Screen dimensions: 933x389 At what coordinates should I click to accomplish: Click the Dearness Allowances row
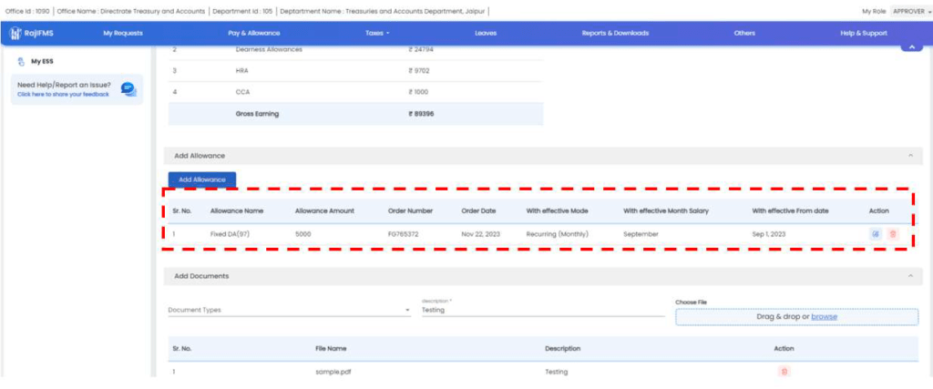(356, 50)
